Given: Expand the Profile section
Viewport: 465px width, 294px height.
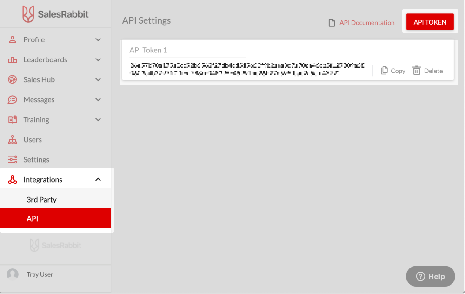Looking at the screenshot, I should click(x=98, y=39).
